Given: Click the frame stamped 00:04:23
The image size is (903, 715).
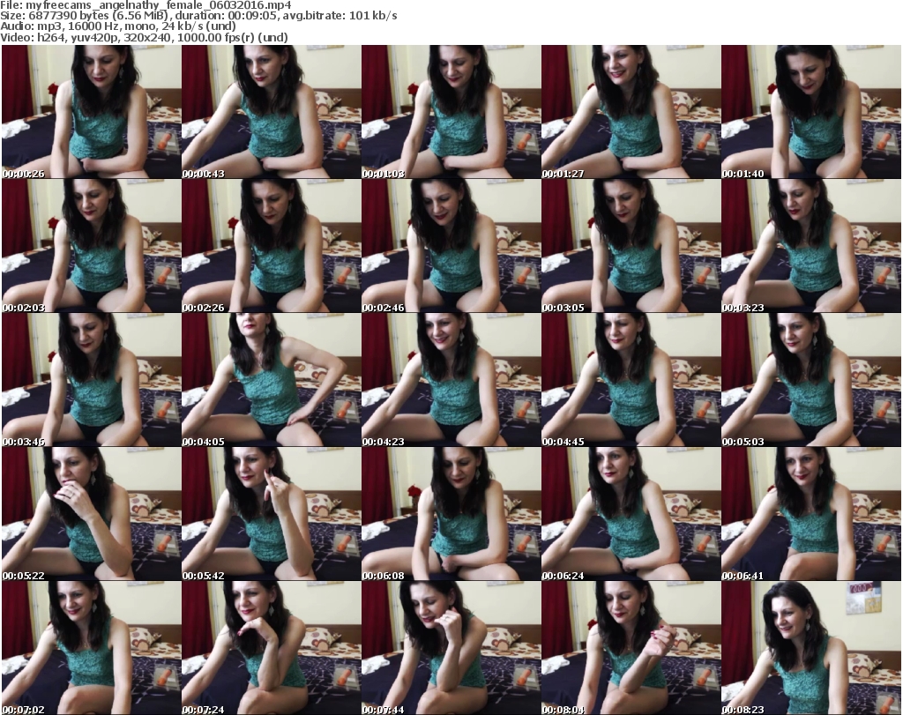Looking at the screenshot, I should tap(451, 380).
